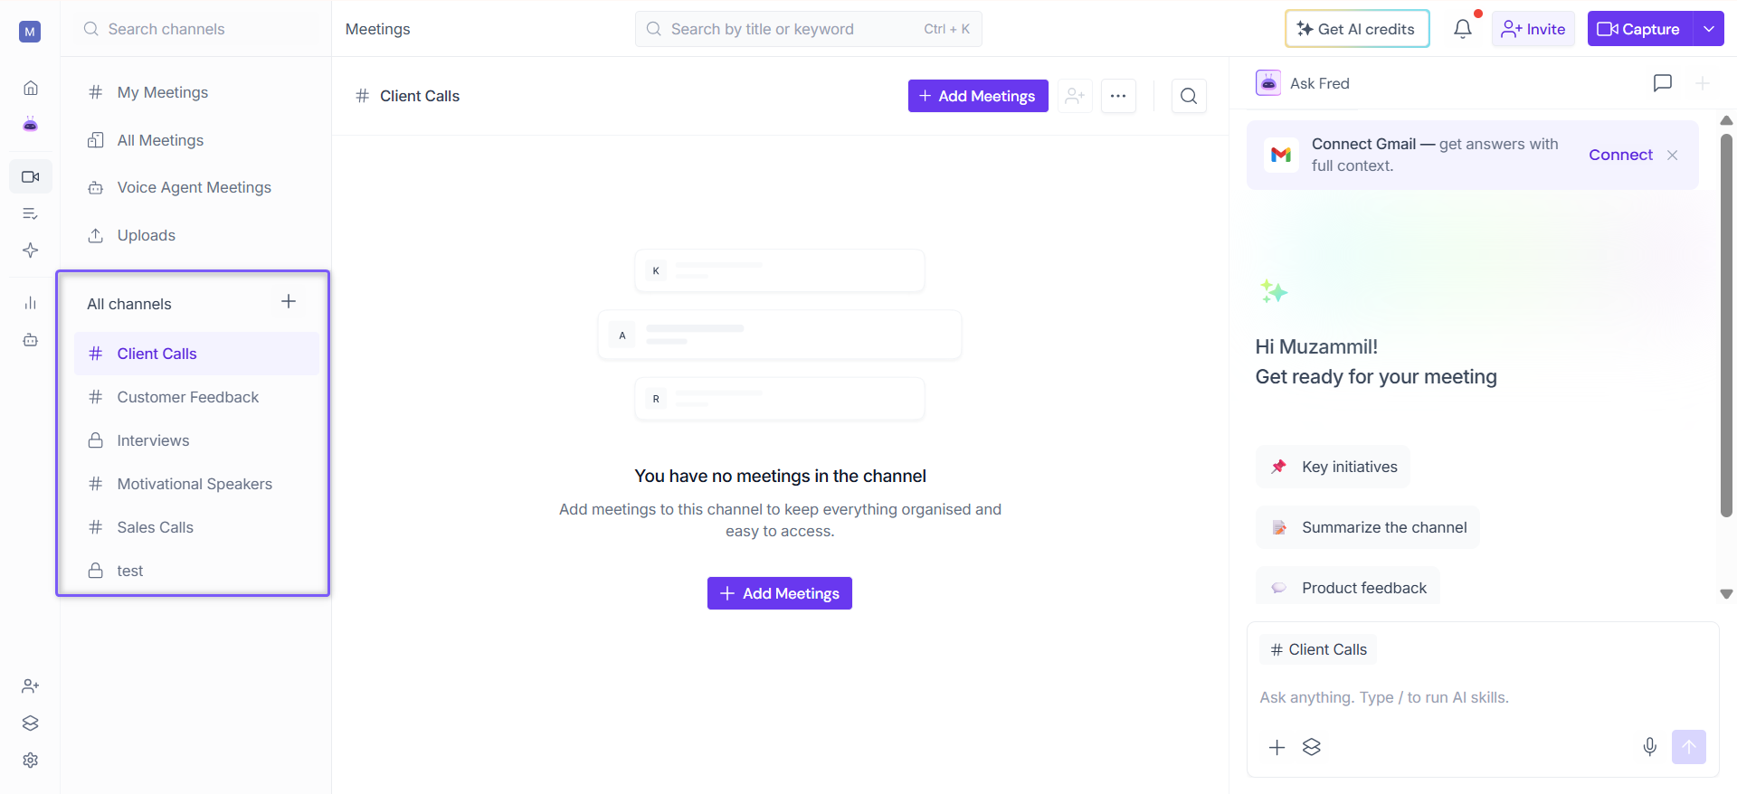Image resolution: width=1737 pixels, height=794 pixels.
Task: Click the Ask Fred panel scrollbar
Action: tap(1725, 326)
